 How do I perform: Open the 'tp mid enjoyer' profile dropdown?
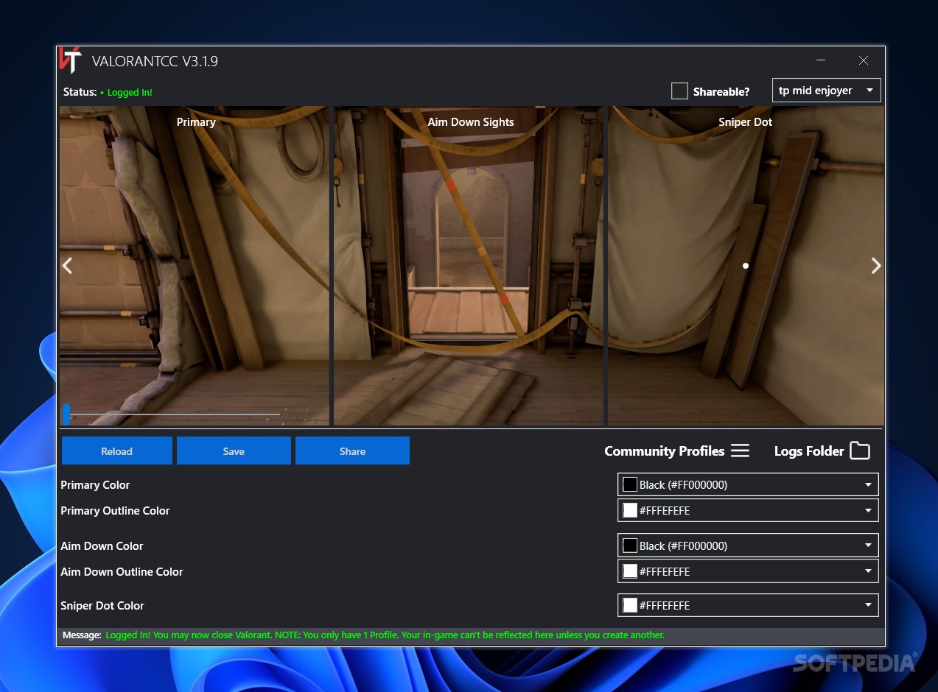point(826,91)
